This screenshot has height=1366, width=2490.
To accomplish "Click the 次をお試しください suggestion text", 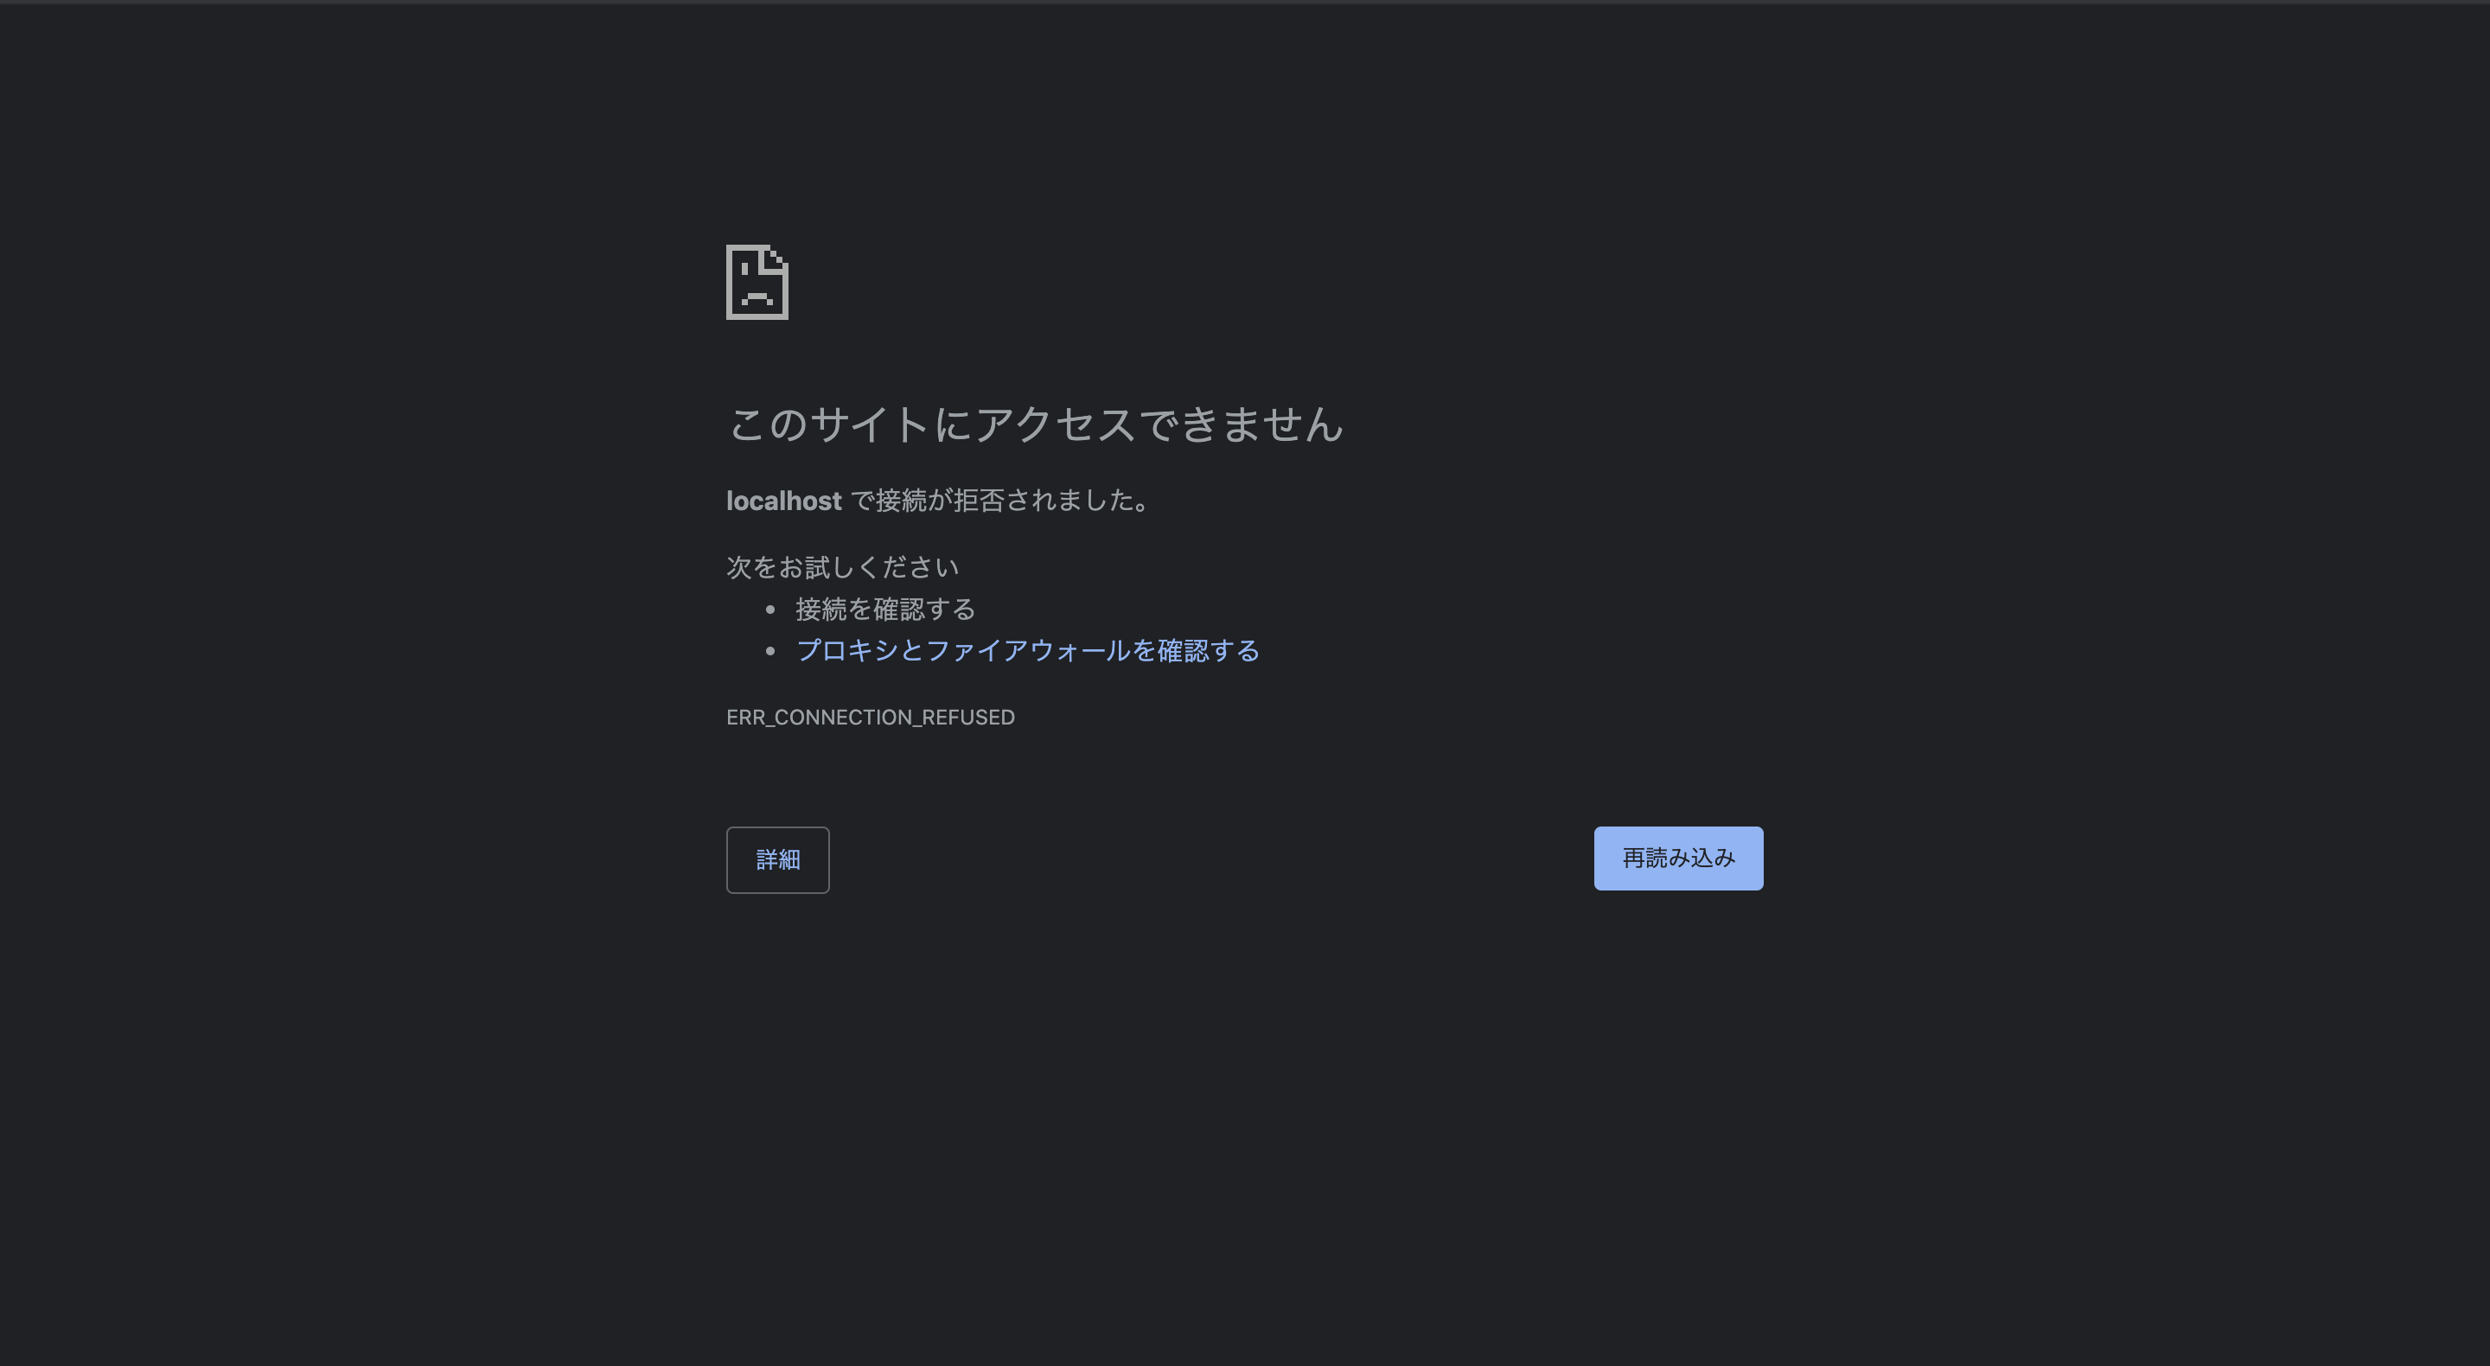I will coord(842,567).
